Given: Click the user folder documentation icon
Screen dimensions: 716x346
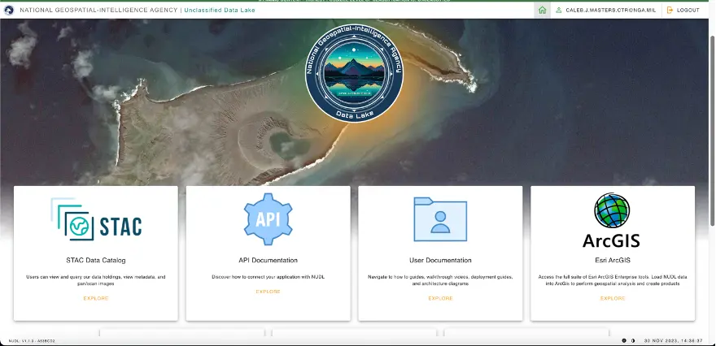Looking at the screenshot, I should (440, 219).
